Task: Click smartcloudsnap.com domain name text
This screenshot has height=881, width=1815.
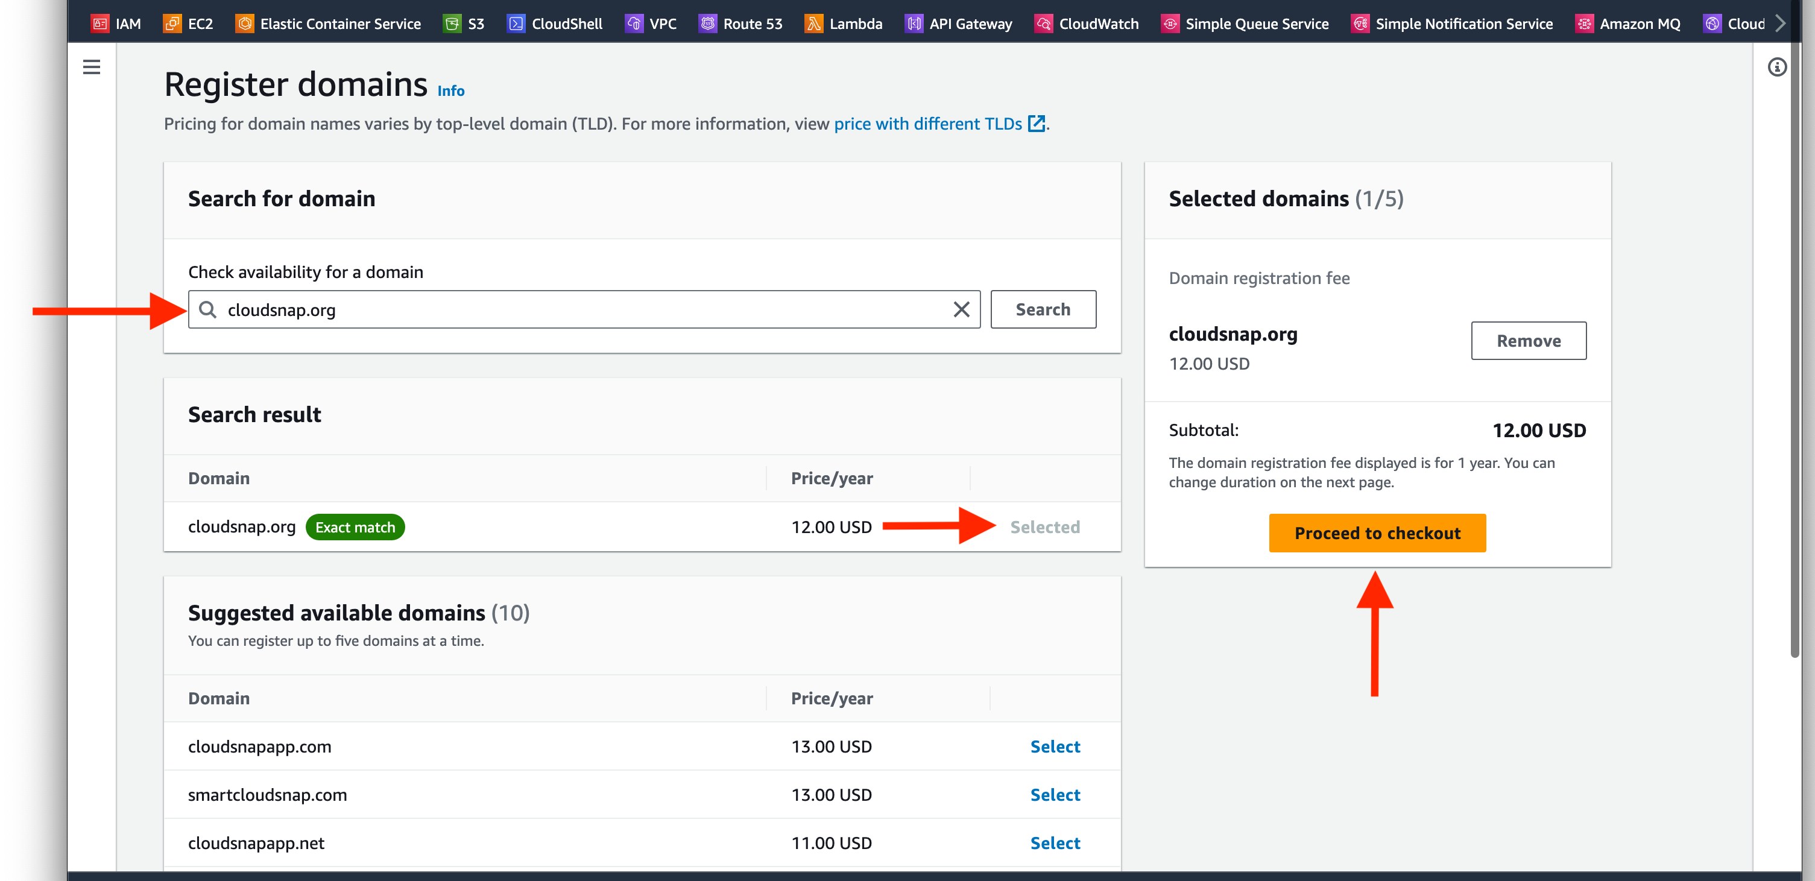Action: tap(267, 794)
